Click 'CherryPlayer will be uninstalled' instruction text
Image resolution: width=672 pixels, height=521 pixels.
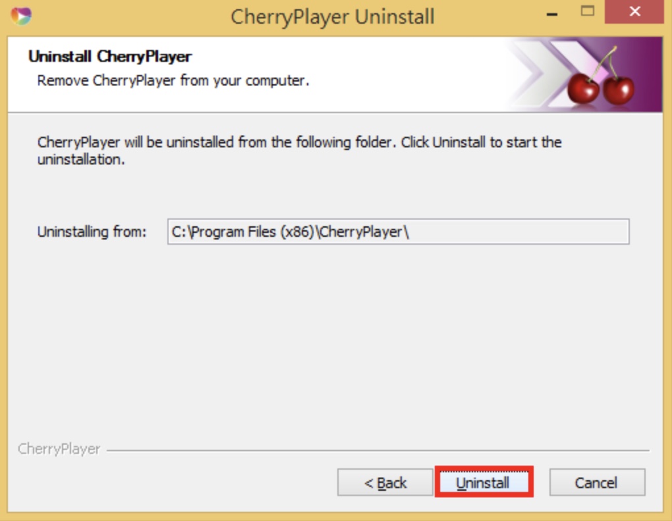tap(299, 150)
